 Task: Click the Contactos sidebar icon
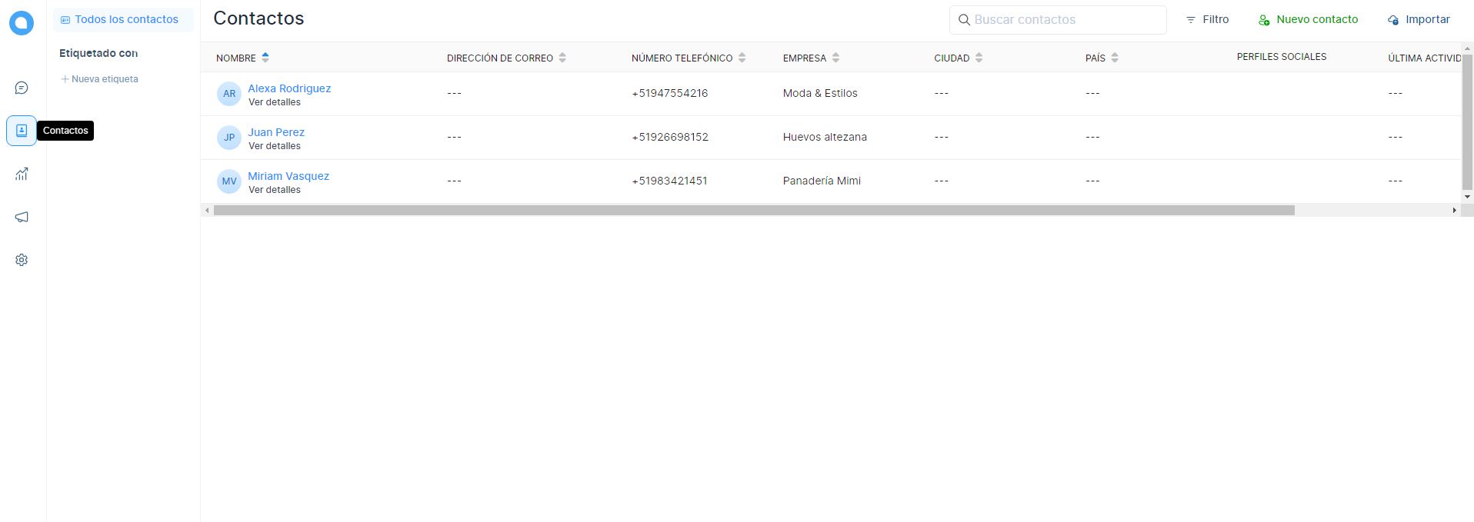[x=22, y=131]
